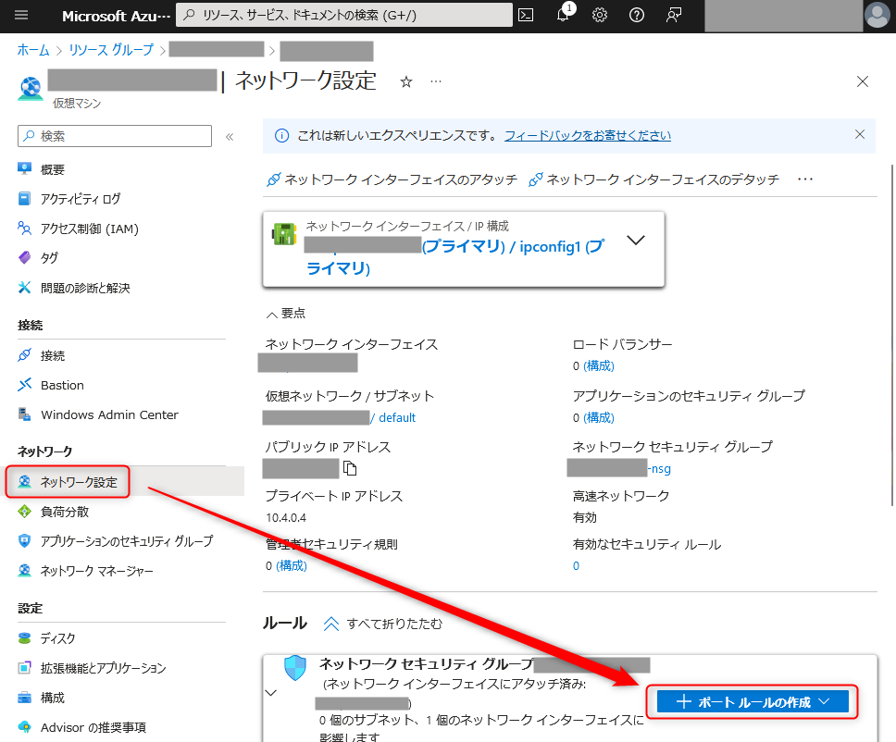Open the toolbar overflow ellipsis
Viewport: 896px width, 742px height.
point(805,179)
